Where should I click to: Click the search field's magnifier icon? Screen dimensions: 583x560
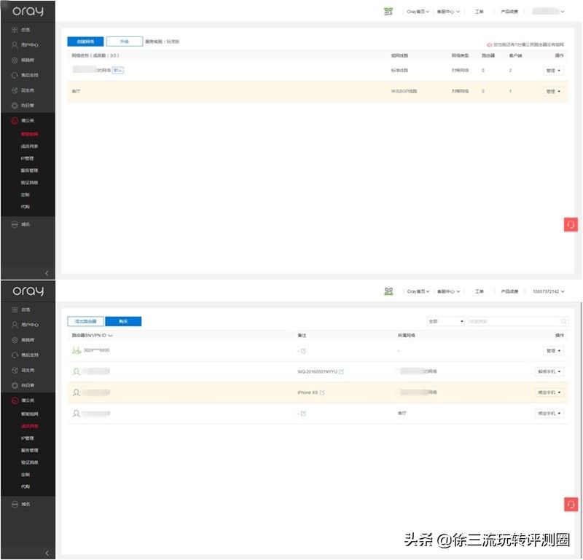point(564,321)
